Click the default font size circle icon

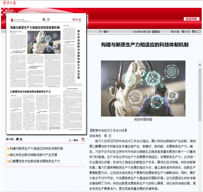tap(199, 32)
